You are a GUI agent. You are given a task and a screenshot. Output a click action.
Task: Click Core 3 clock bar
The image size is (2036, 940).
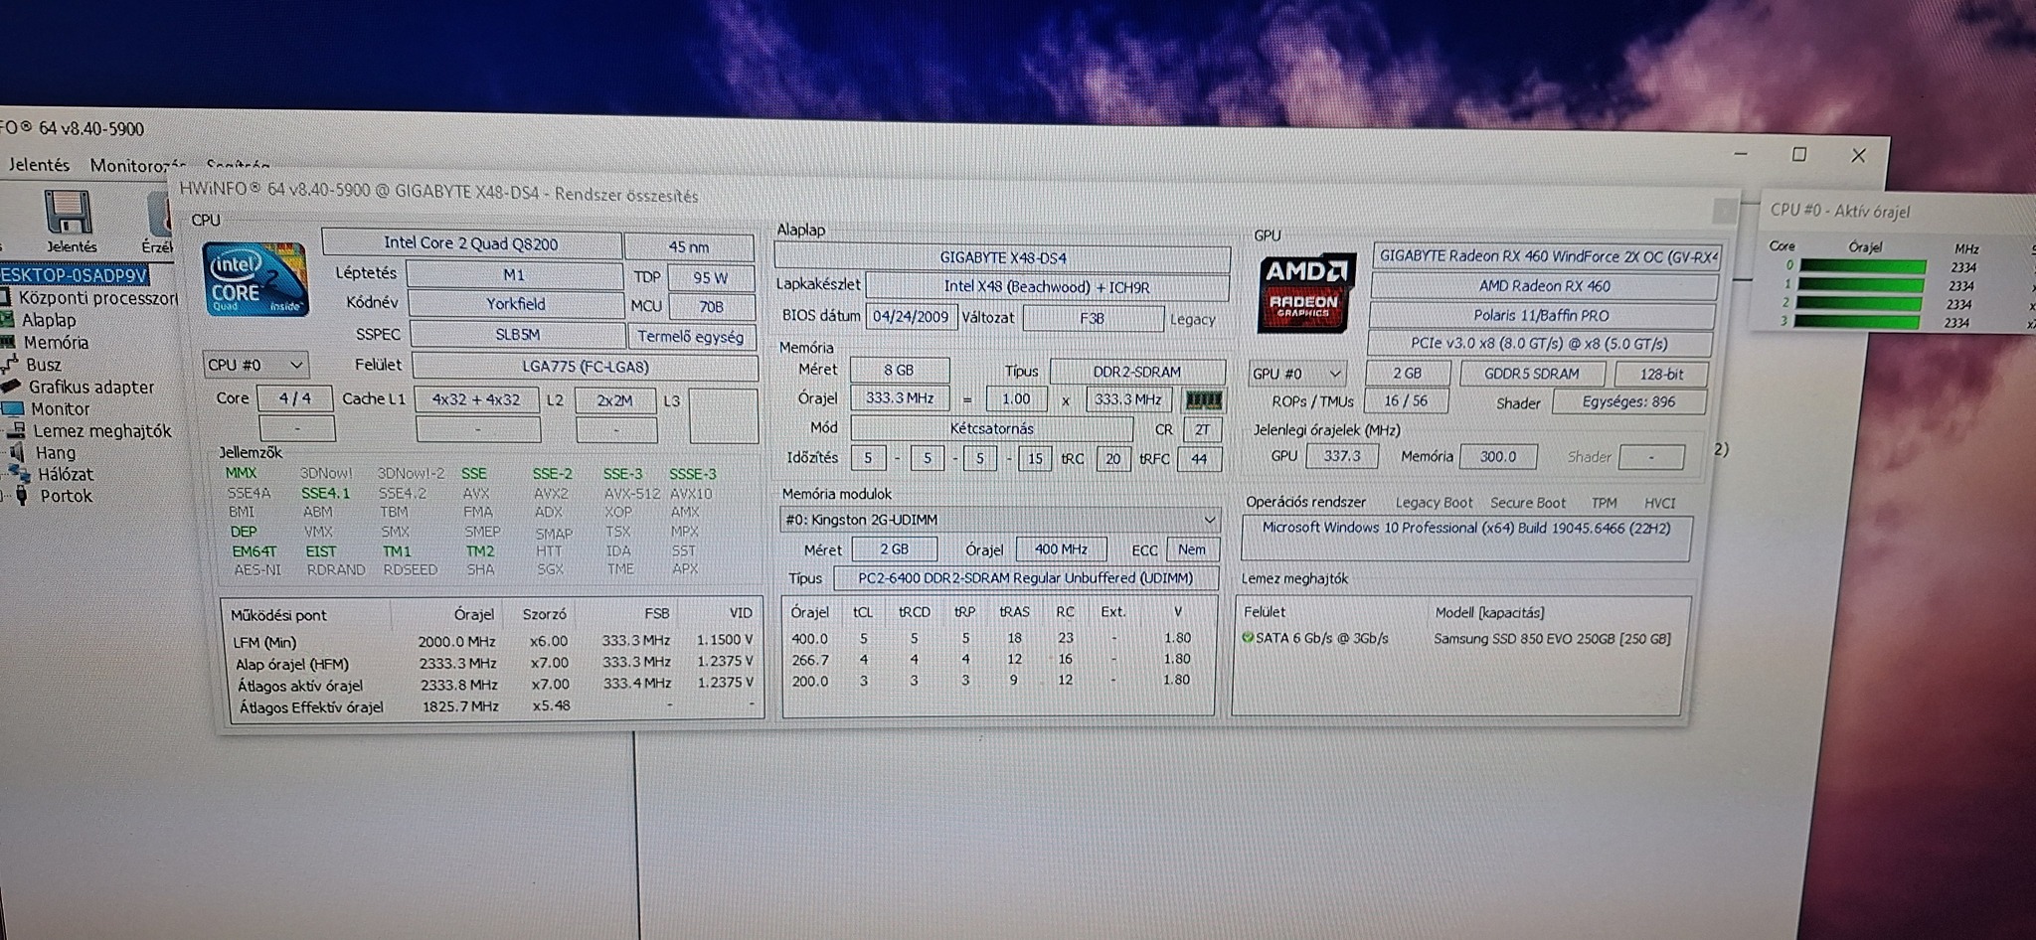pyautogui.click(x=1856, y=322)
